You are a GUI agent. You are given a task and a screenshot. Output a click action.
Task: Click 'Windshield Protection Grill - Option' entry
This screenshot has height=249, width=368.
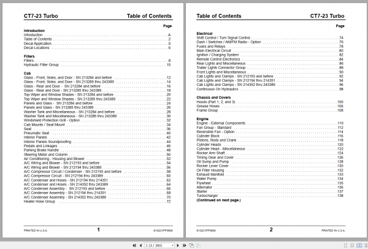click(52, 120)
